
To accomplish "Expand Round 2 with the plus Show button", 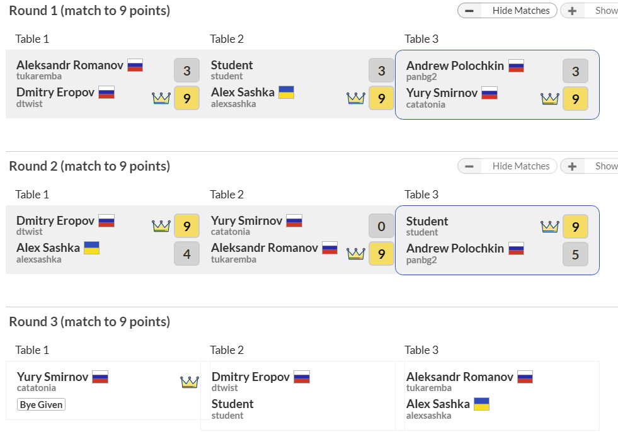I will coord(588,166).
